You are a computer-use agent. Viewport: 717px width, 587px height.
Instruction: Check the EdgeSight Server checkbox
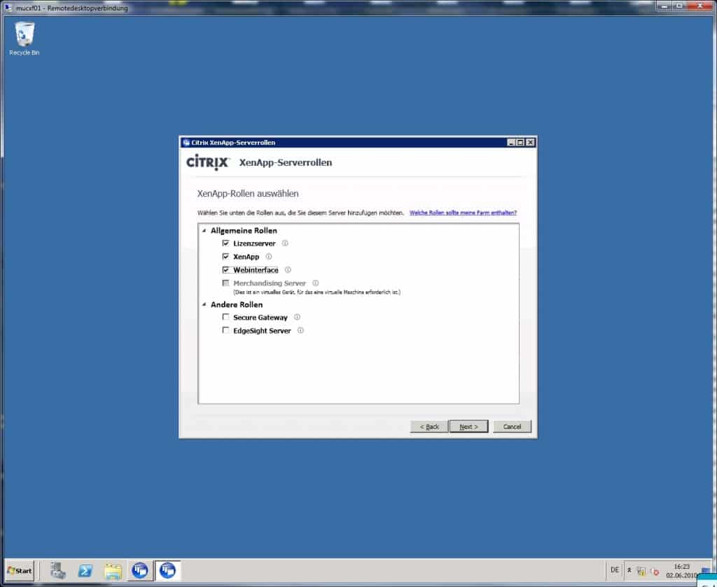tap(225, 330)
